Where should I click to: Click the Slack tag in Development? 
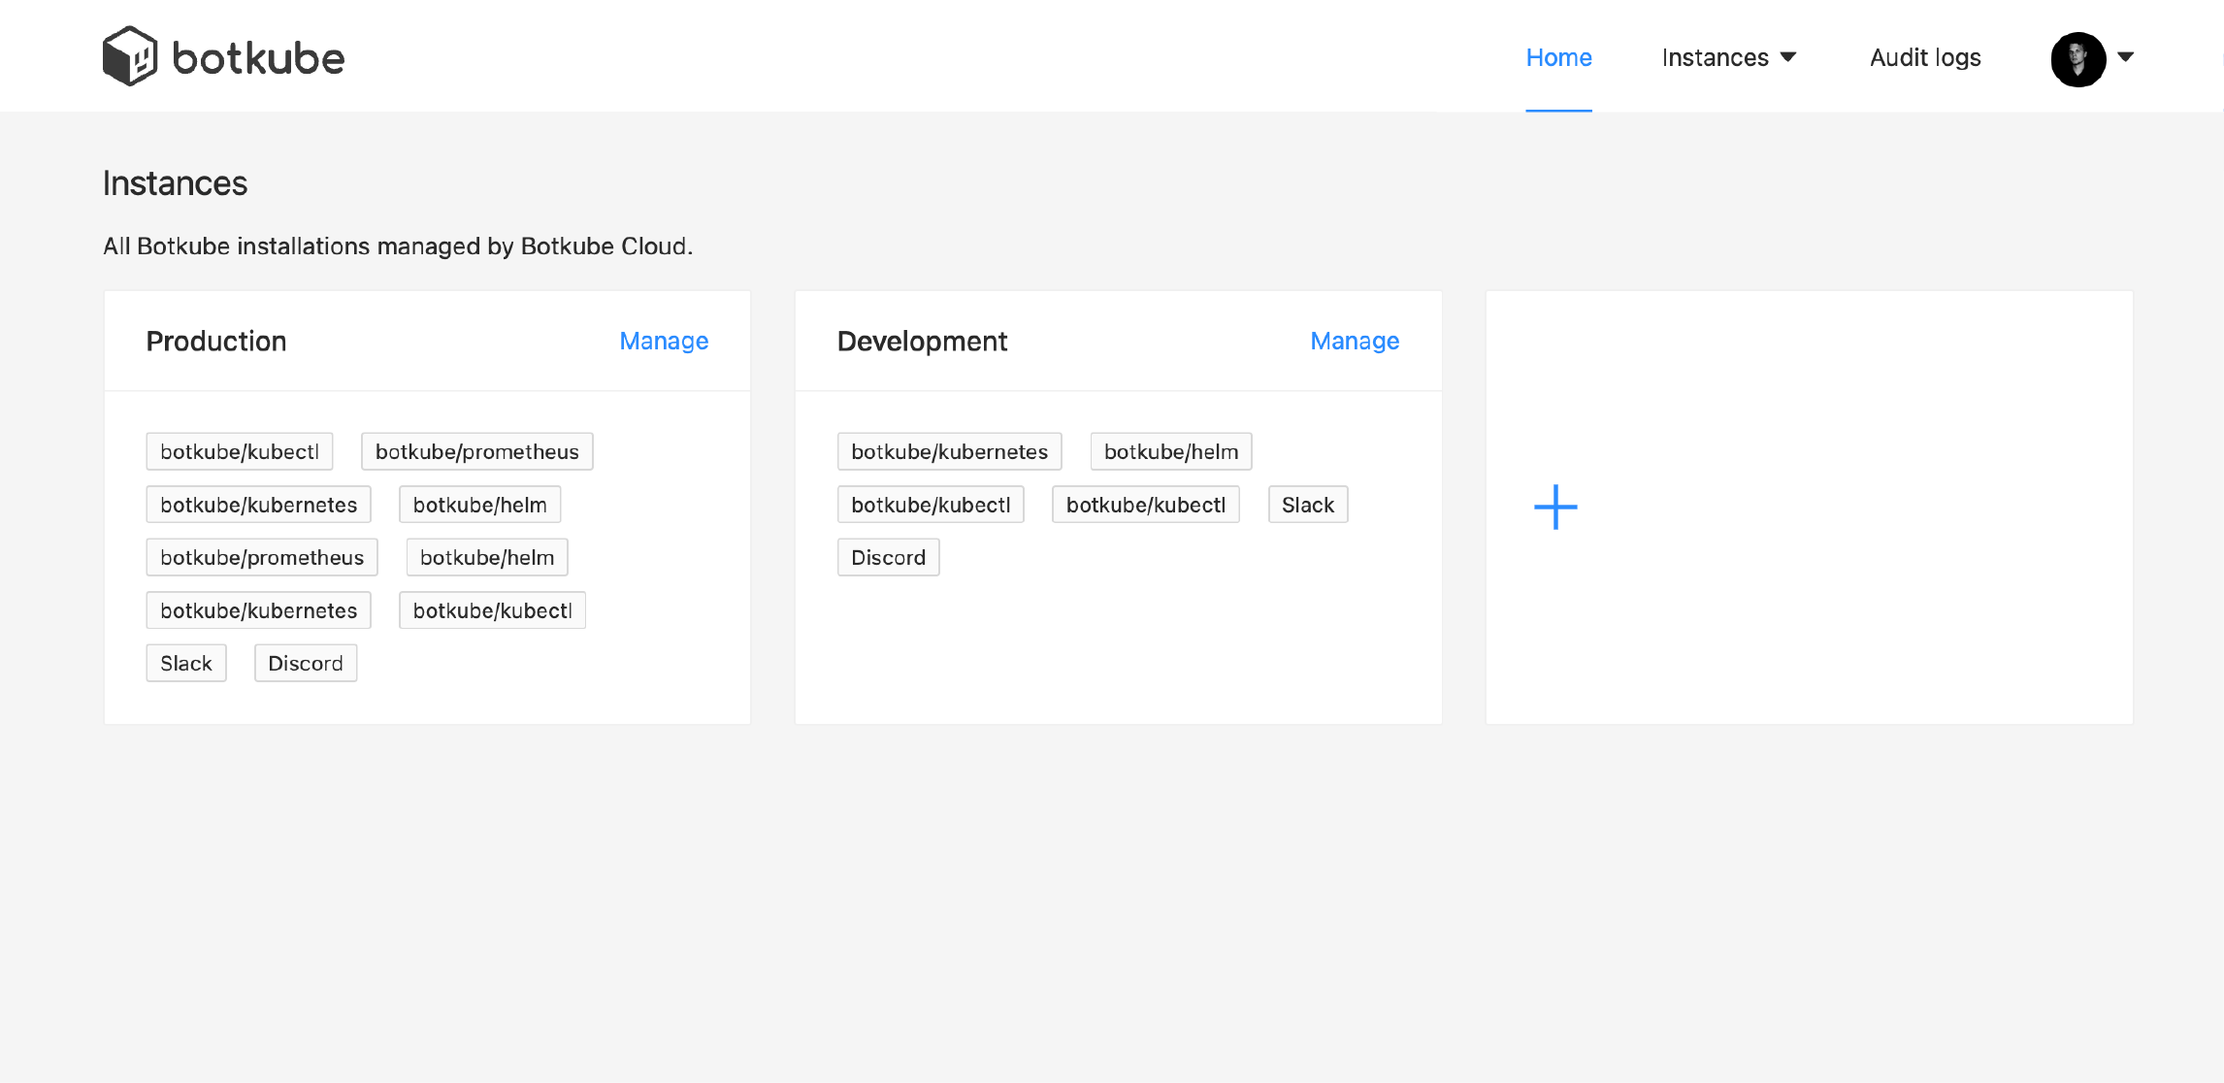pos(1307,504)
